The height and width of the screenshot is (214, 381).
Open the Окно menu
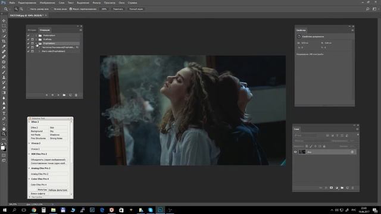(121, 2)
